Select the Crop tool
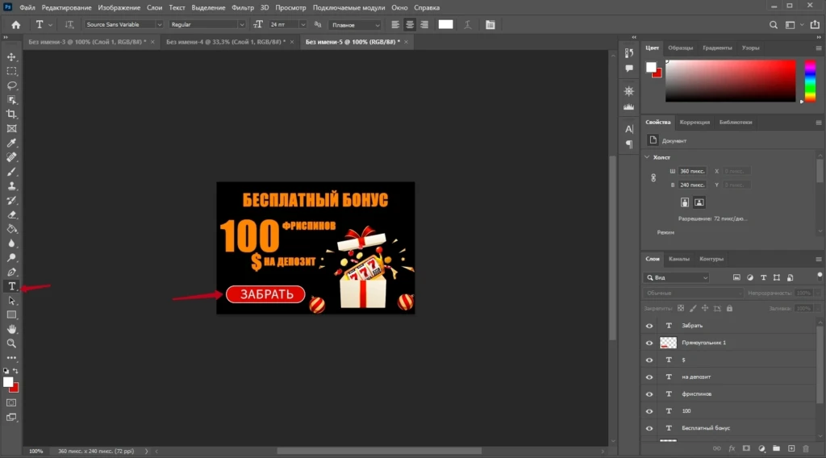 coord(11,114)
